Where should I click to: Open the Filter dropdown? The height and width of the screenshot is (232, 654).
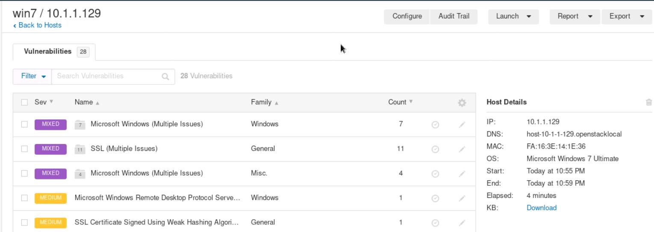click(32, 76)
